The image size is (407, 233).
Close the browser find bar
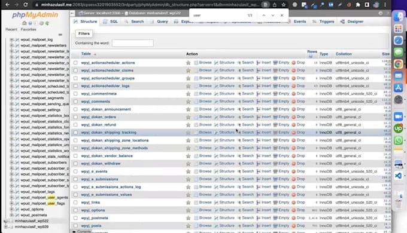coord(282,16)
